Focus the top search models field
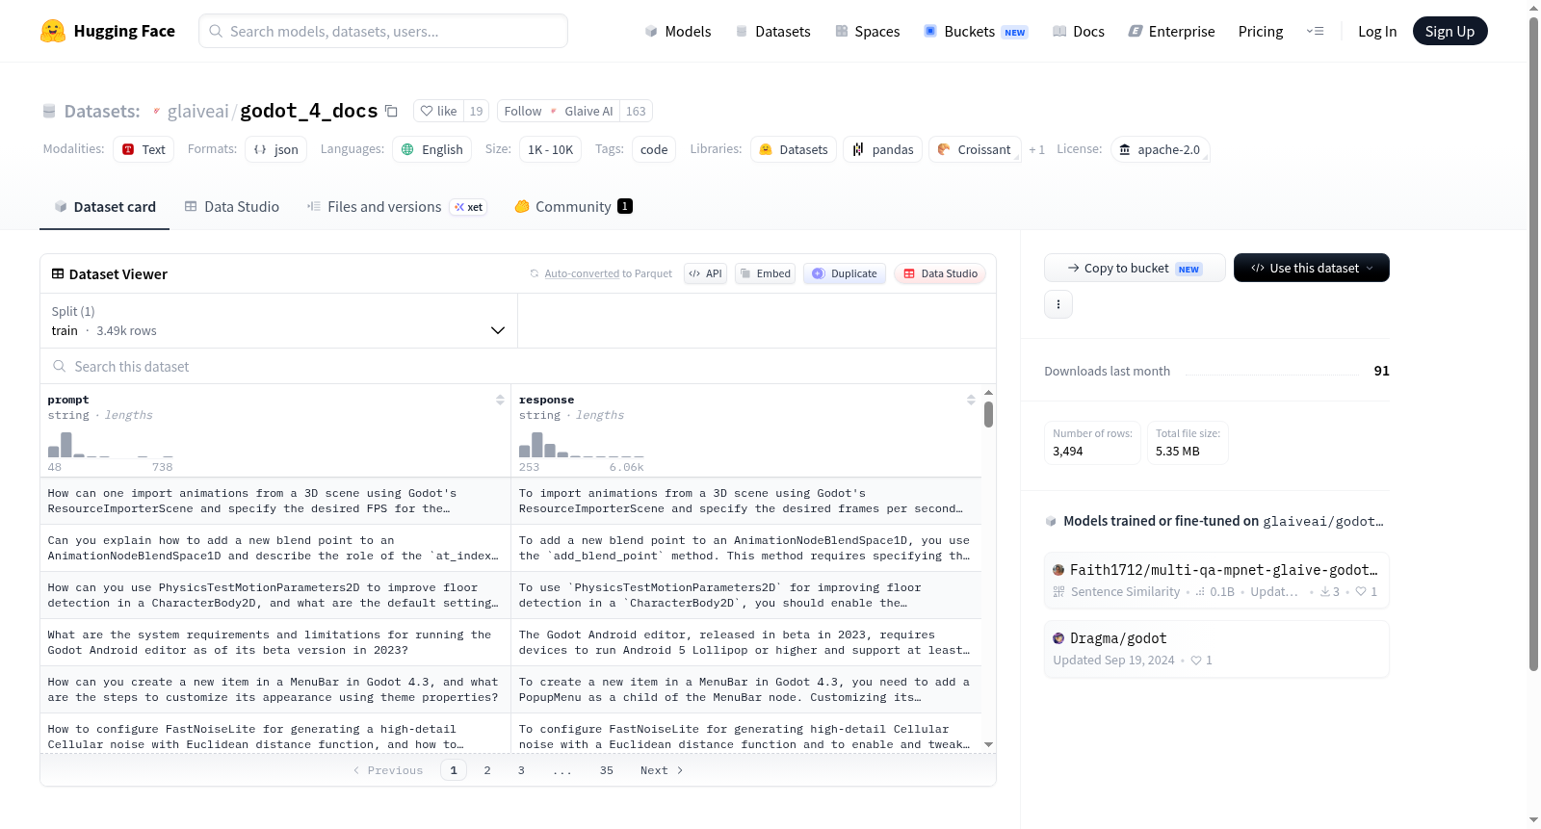1541x829 pixels. coord(383,31)
